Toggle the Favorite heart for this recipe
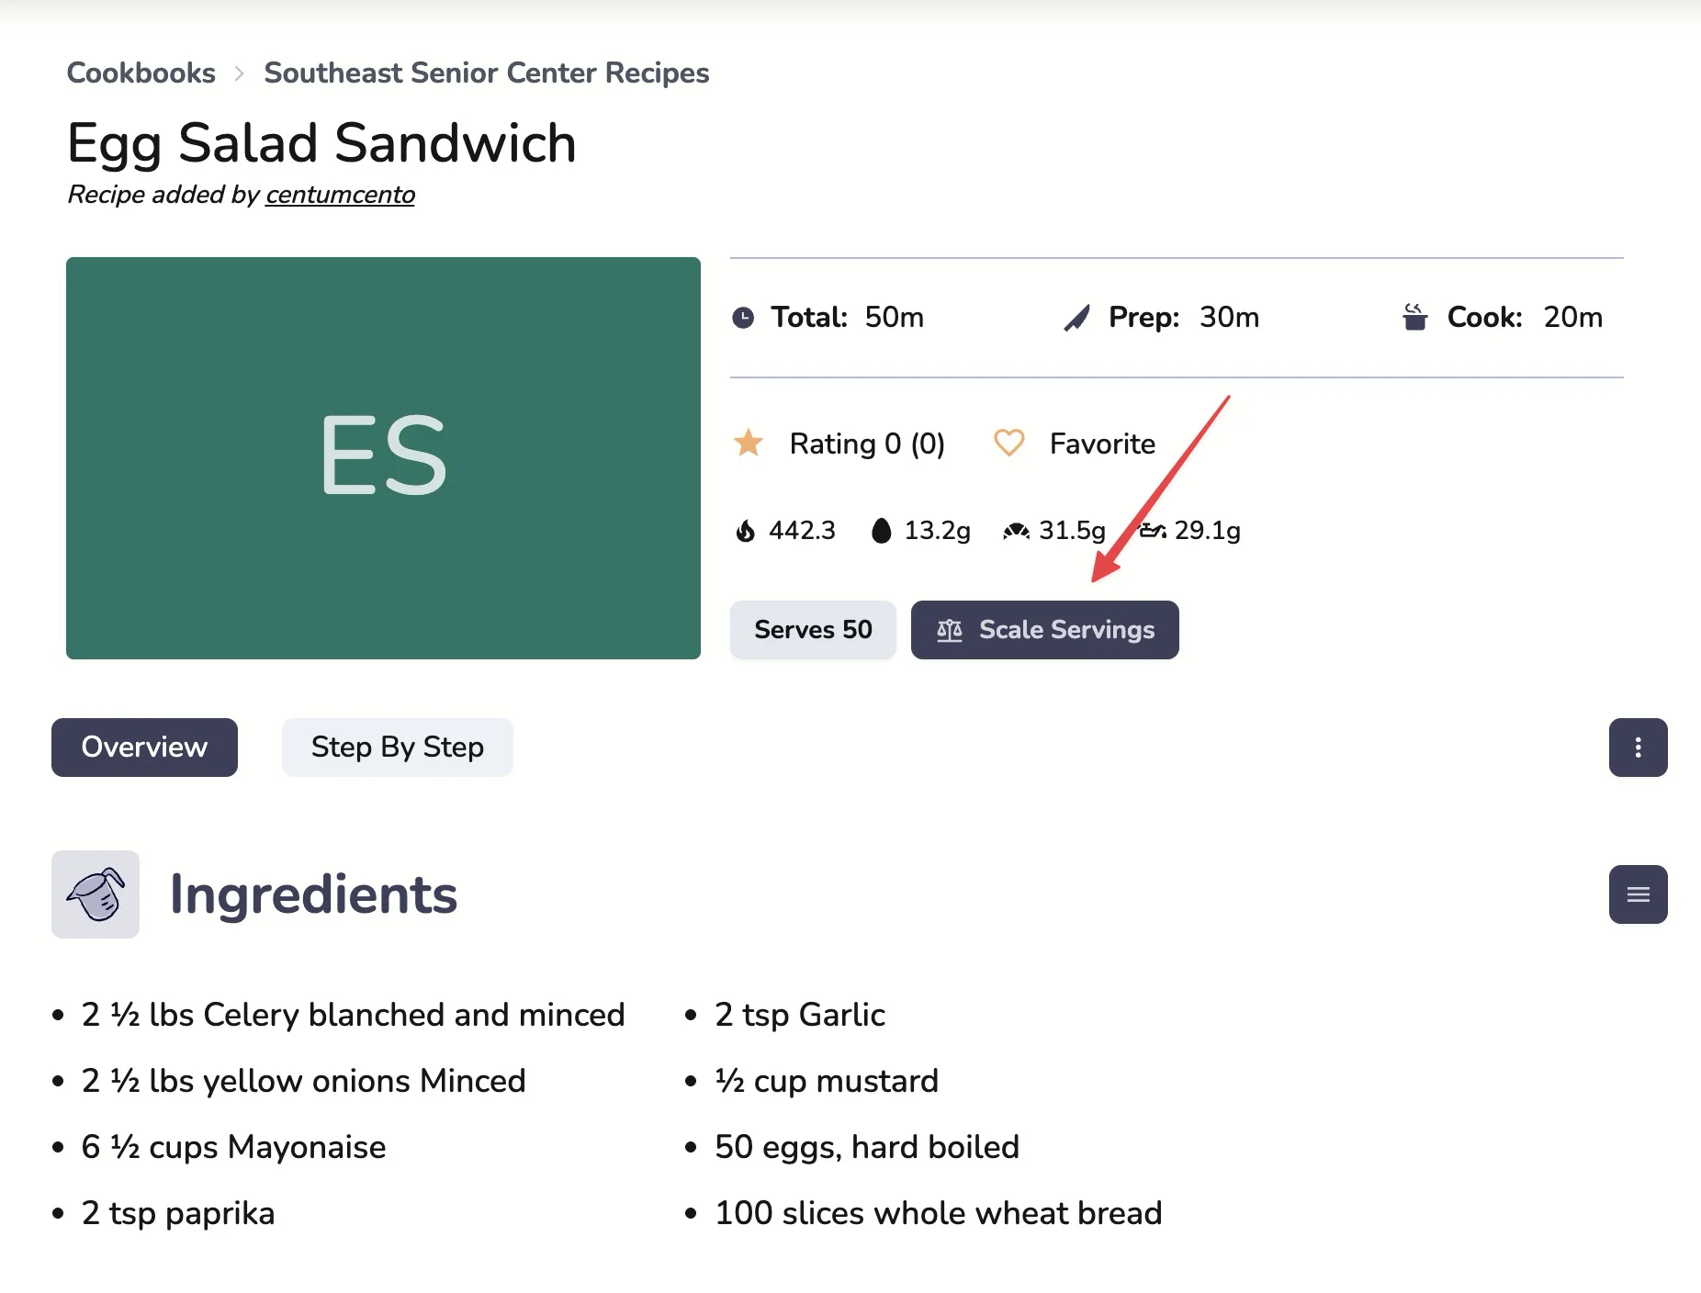This screenshot has height=1293, width=1701. point(1008,443)
